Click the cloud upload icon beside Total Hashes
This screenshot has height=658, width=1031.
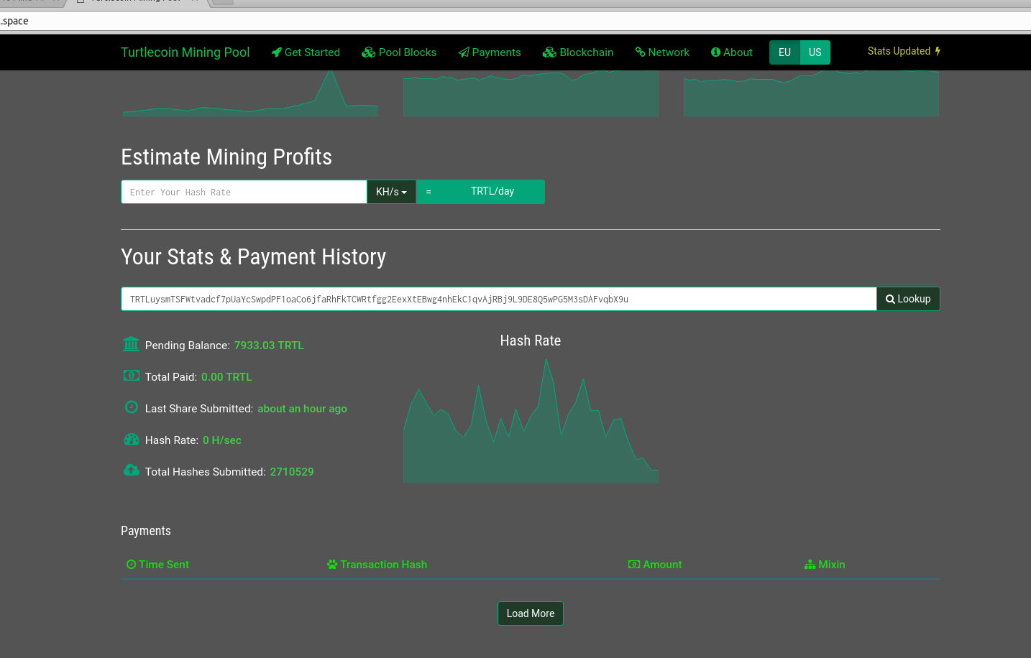132,471
